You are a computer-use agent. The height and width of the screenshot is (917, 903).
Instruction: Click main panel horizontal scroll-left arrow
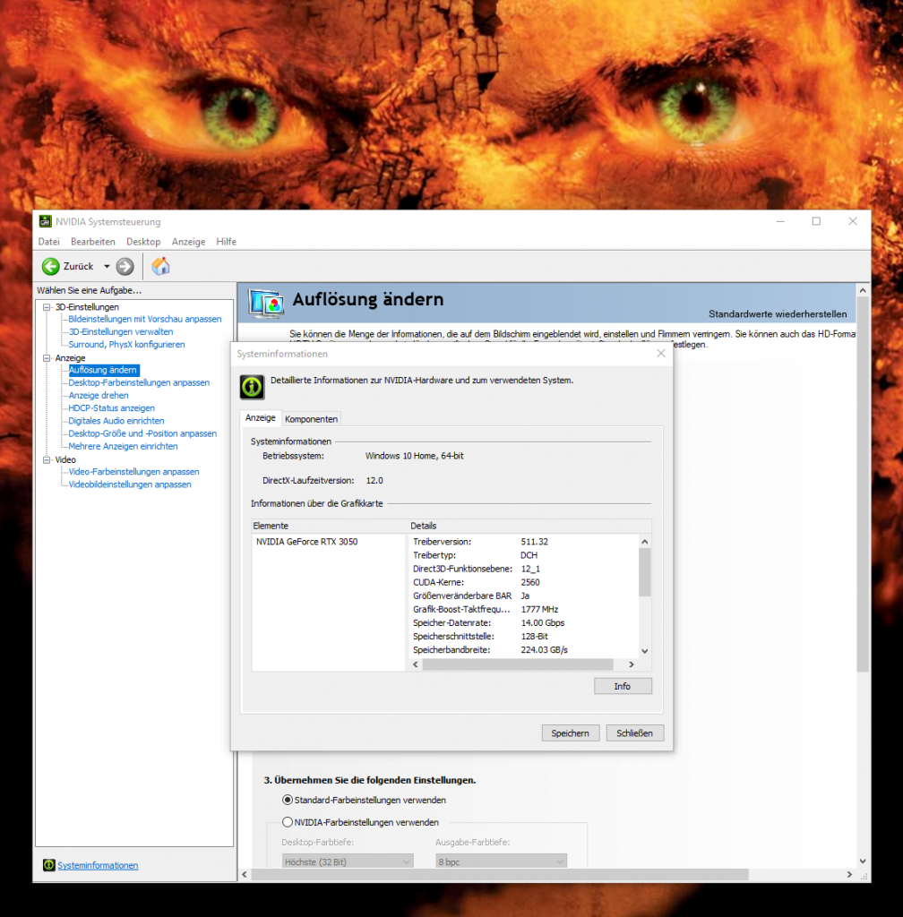pos(245,874)
